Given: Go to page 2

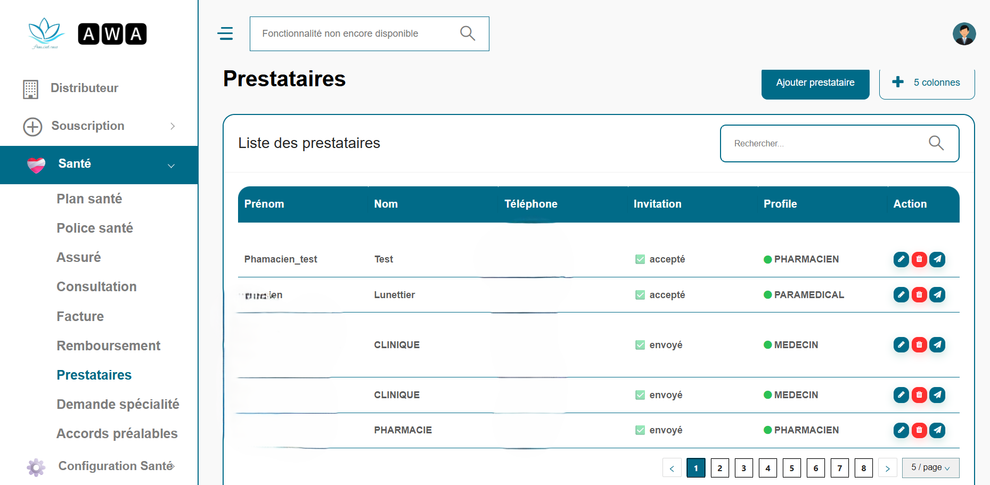Looking at the screenshot, I should click(720, 468).
